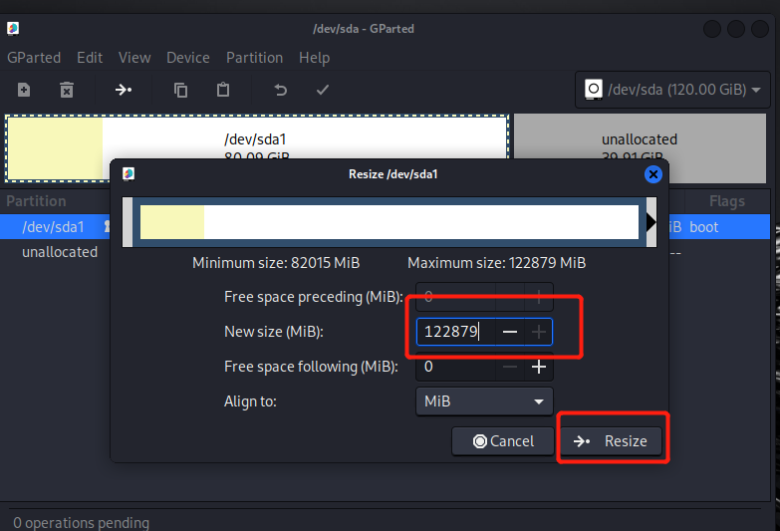The image size is (780, 531).
Task: Click the undo last operation icon
Action: tap(281, 90)
